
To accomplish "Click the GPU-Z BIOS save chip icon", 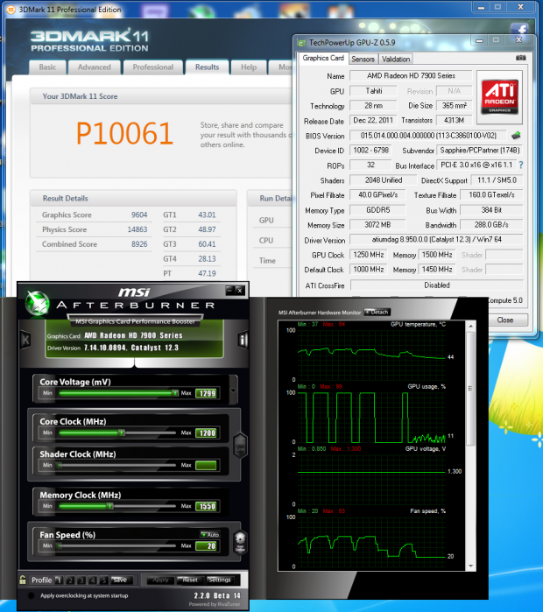I will [516, 136].
